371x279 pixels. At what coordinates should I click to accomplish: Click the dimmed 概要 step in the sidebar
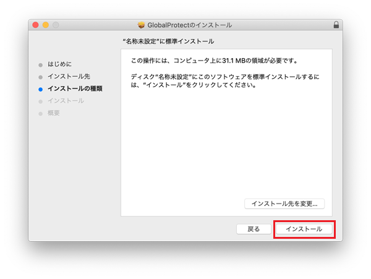tap(54, 113)
